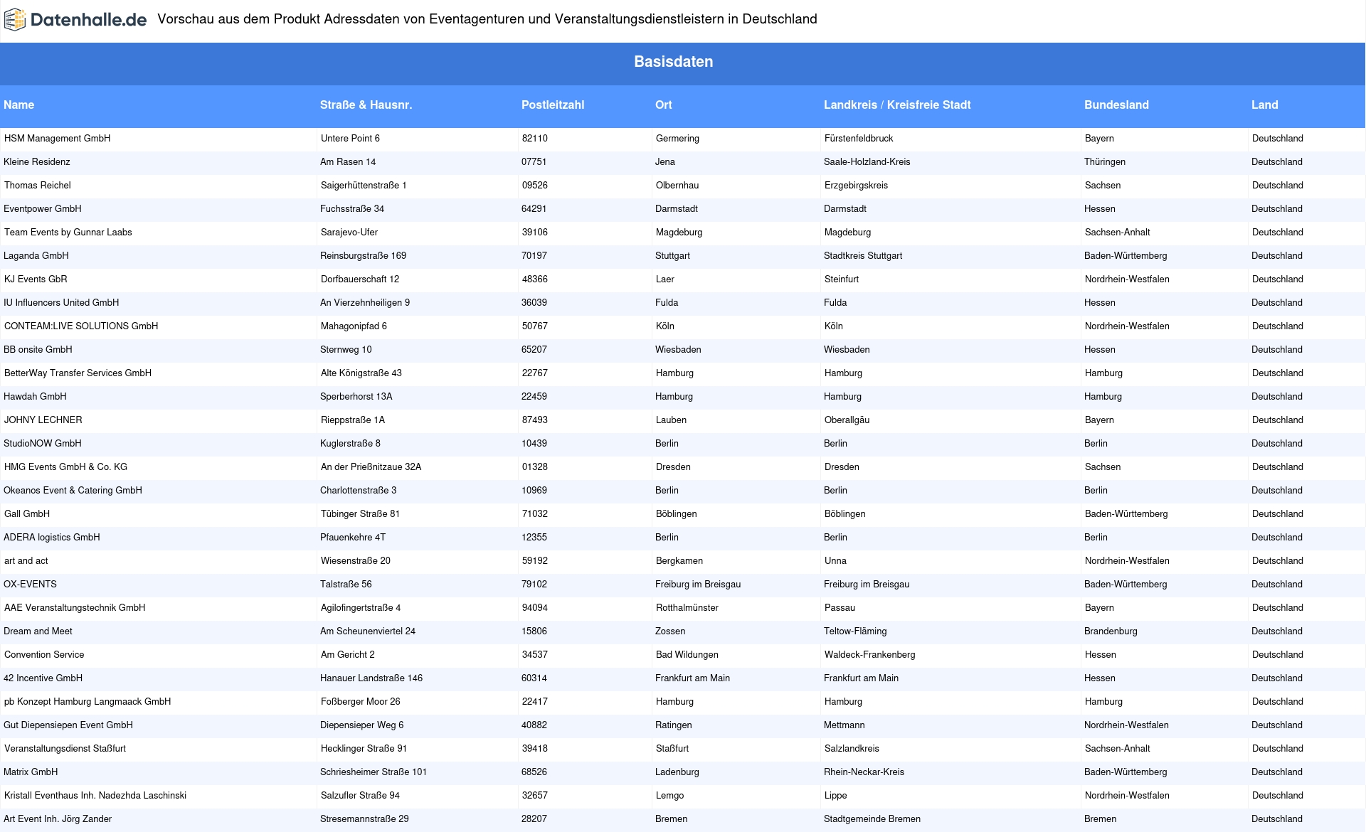Click postal code 64291
Image resolution: width=1366 pixels, height=832 pixels.
tap(534, 209)
